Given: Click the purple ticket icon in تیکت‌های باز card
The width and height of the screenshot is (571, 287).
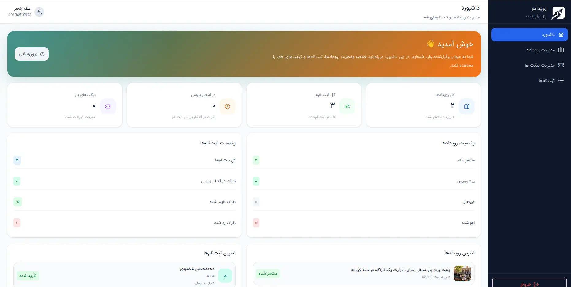Looking at the screenshot, I should click(x=108, y=106).
